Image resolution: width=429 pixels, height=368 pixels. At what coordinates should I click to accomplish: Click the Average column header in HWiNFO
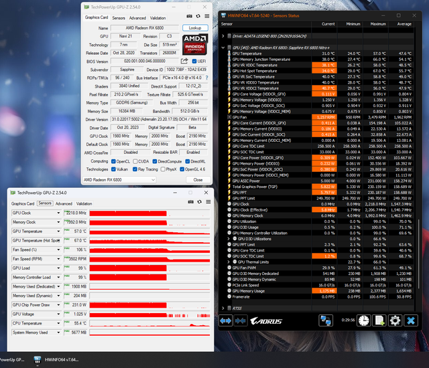[x=401, y=24]
